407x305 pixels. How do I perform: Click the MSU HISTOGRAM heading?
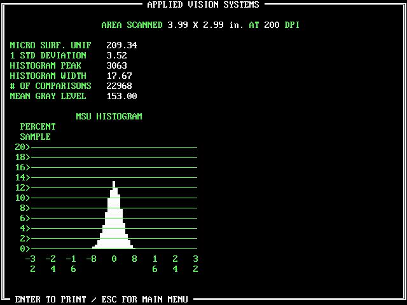click(109, 116)
